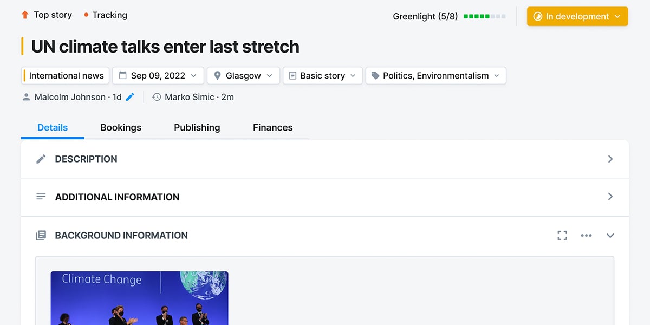Open the Politics, Environmentalism tags dropdown

(436, 76)
